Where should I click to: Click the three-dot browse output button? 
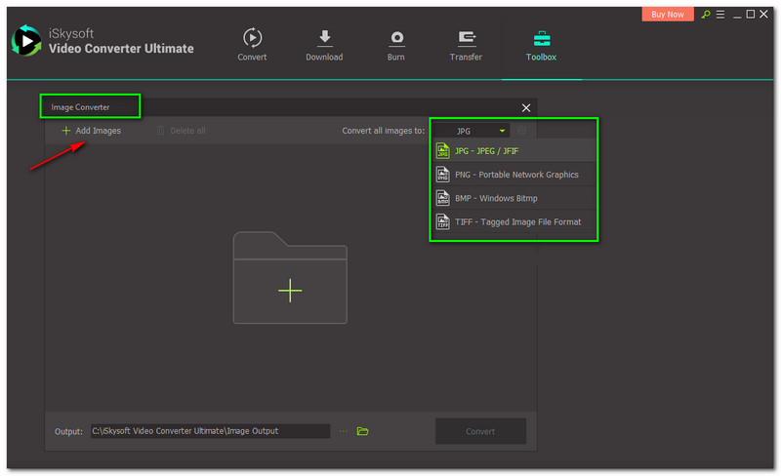pyautogui.click(x=344, y=431)
